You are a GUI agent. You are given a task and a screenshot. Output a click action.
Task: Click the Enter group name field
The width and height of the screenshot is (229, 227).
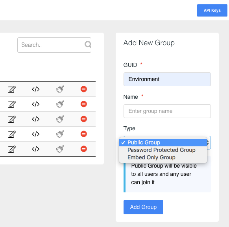tap(167, 111)
